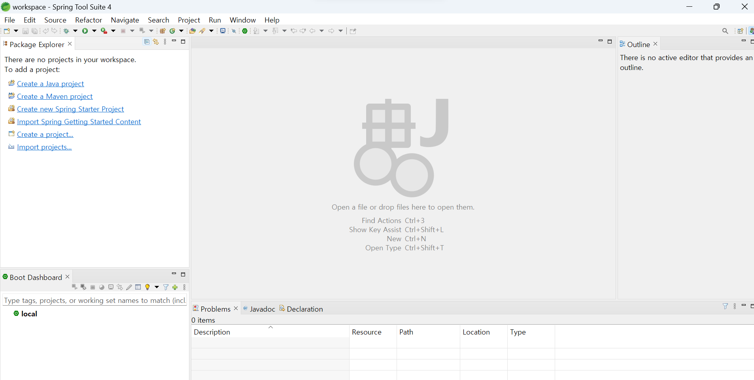Screen dimensions: 754x380
Task: Click the Pin Editor toolbar icon
Action: coord(353,31)
